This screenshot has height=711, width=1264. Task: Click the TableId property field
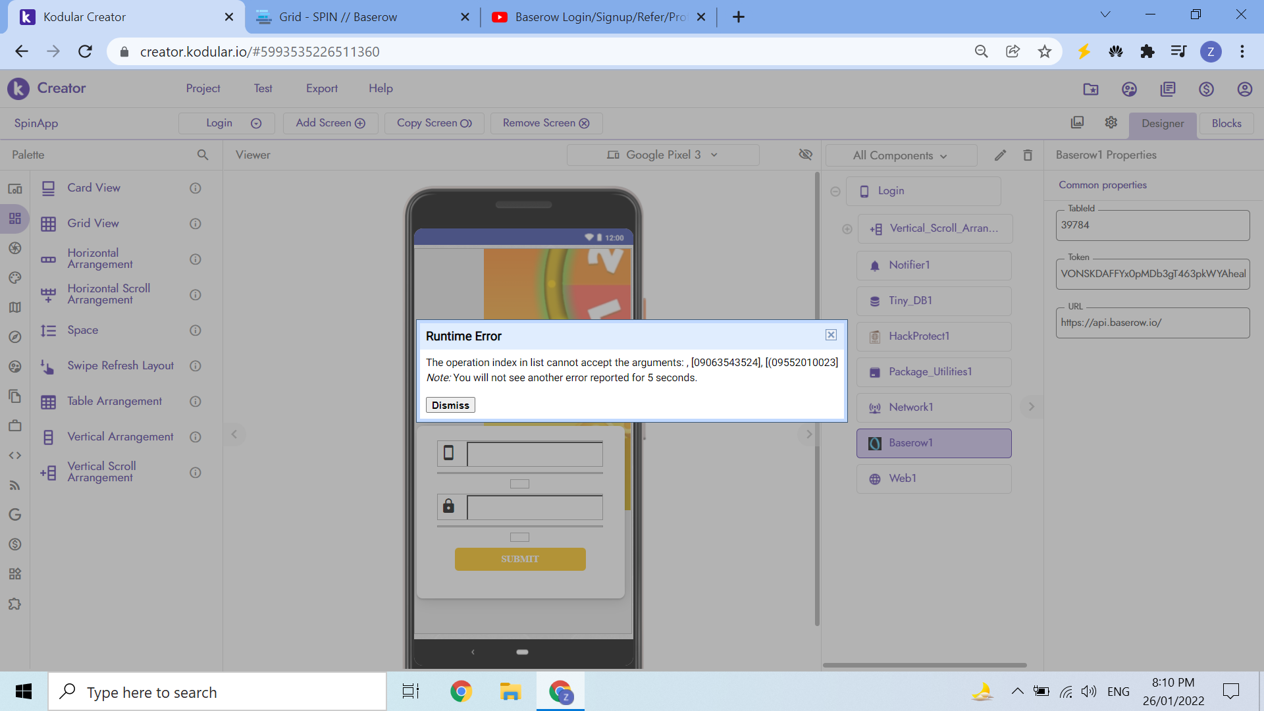1153,225
